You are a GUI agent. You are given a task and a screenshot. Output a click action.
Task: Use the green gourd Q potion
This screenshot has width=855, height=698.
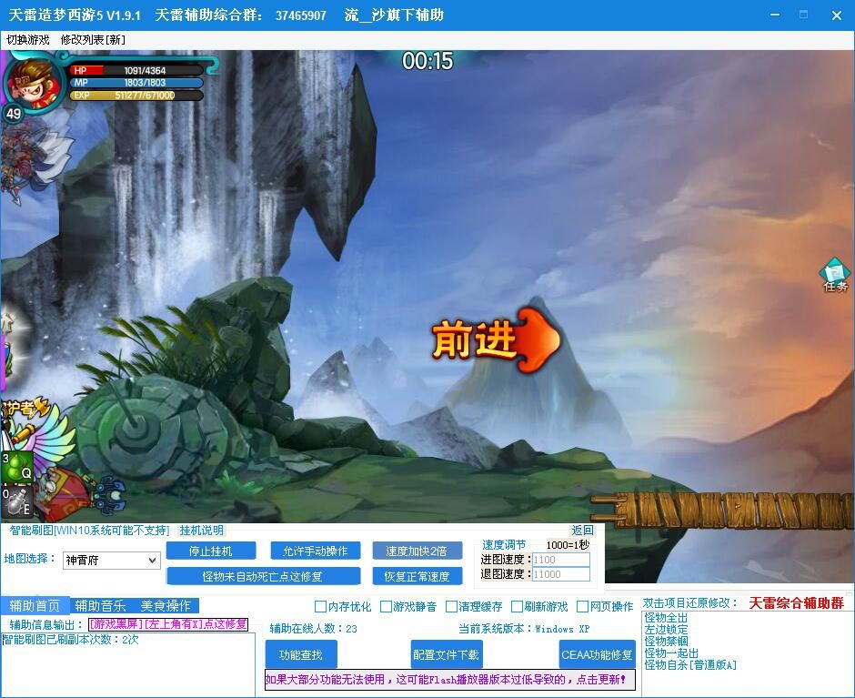(17, 467)
